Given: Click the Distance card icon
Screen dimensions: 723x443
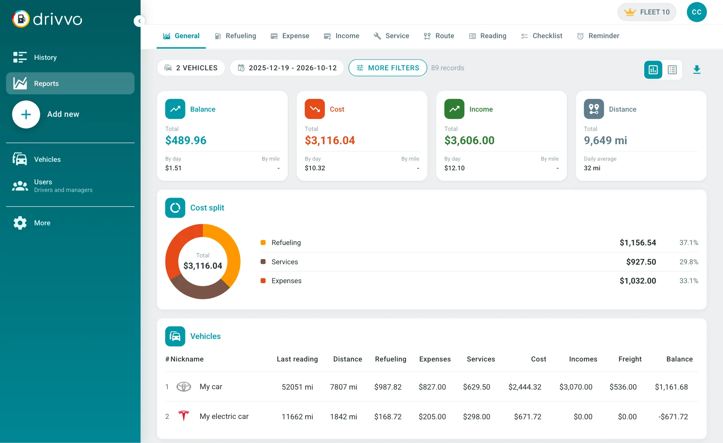Looking at the screenshot, I should pyautogui.click(x=594, y=109).
